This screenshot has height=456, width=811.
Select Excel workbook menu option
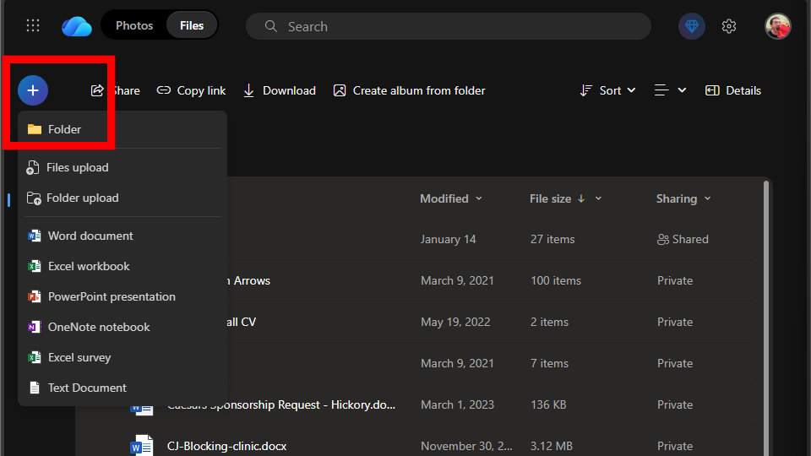89,266
